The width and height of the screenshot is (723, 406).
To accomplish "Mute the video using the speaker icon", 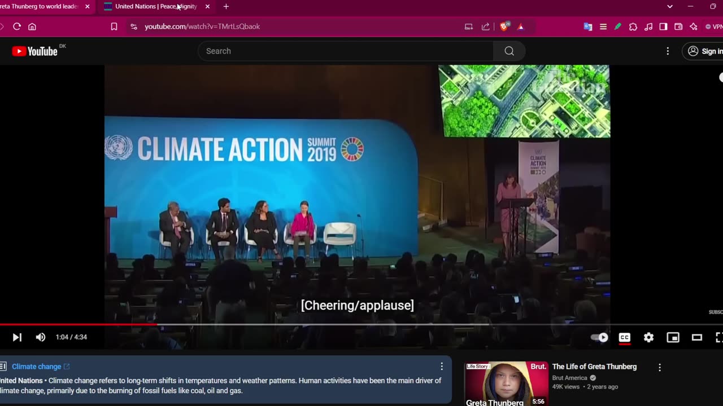I will [41, 337].
